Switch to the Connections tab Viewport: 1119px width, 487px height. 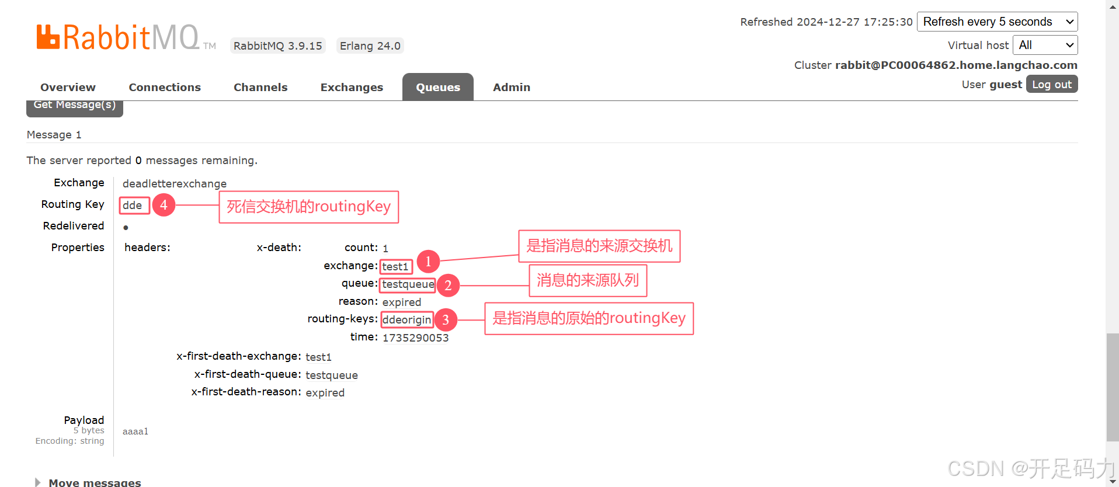165,87
